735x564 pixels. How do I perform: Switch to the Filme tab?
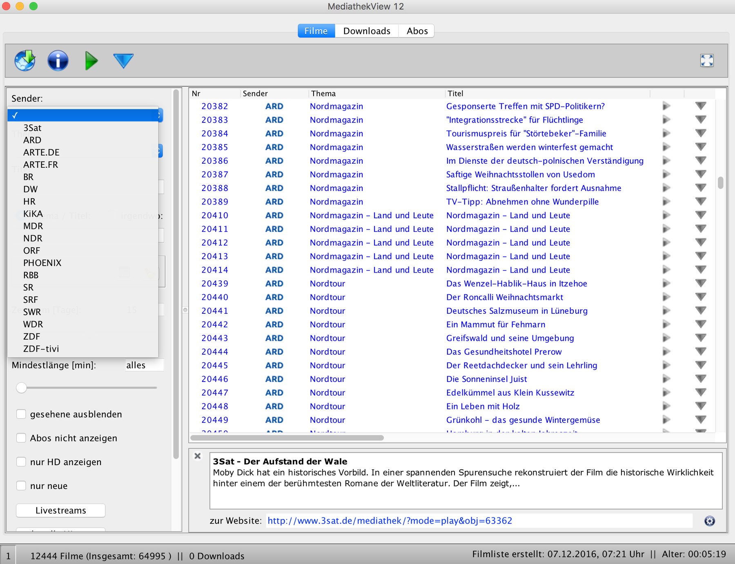[316, 31]
